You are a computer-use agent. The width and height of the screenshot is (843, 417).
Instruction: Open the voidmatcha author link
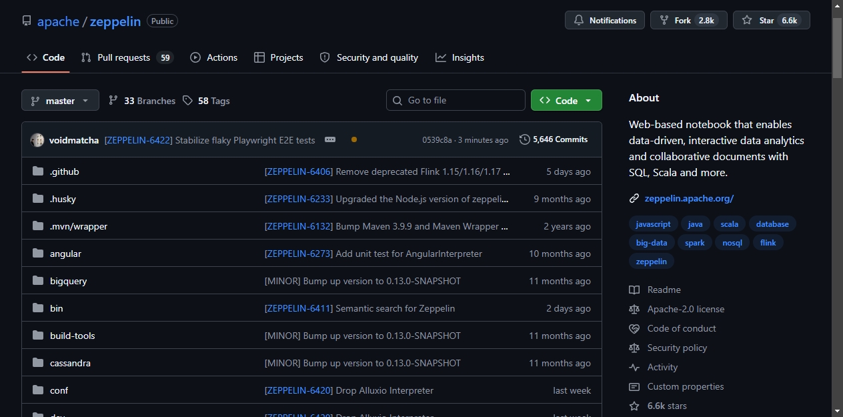pyautogui.click(x=74, y=140)
